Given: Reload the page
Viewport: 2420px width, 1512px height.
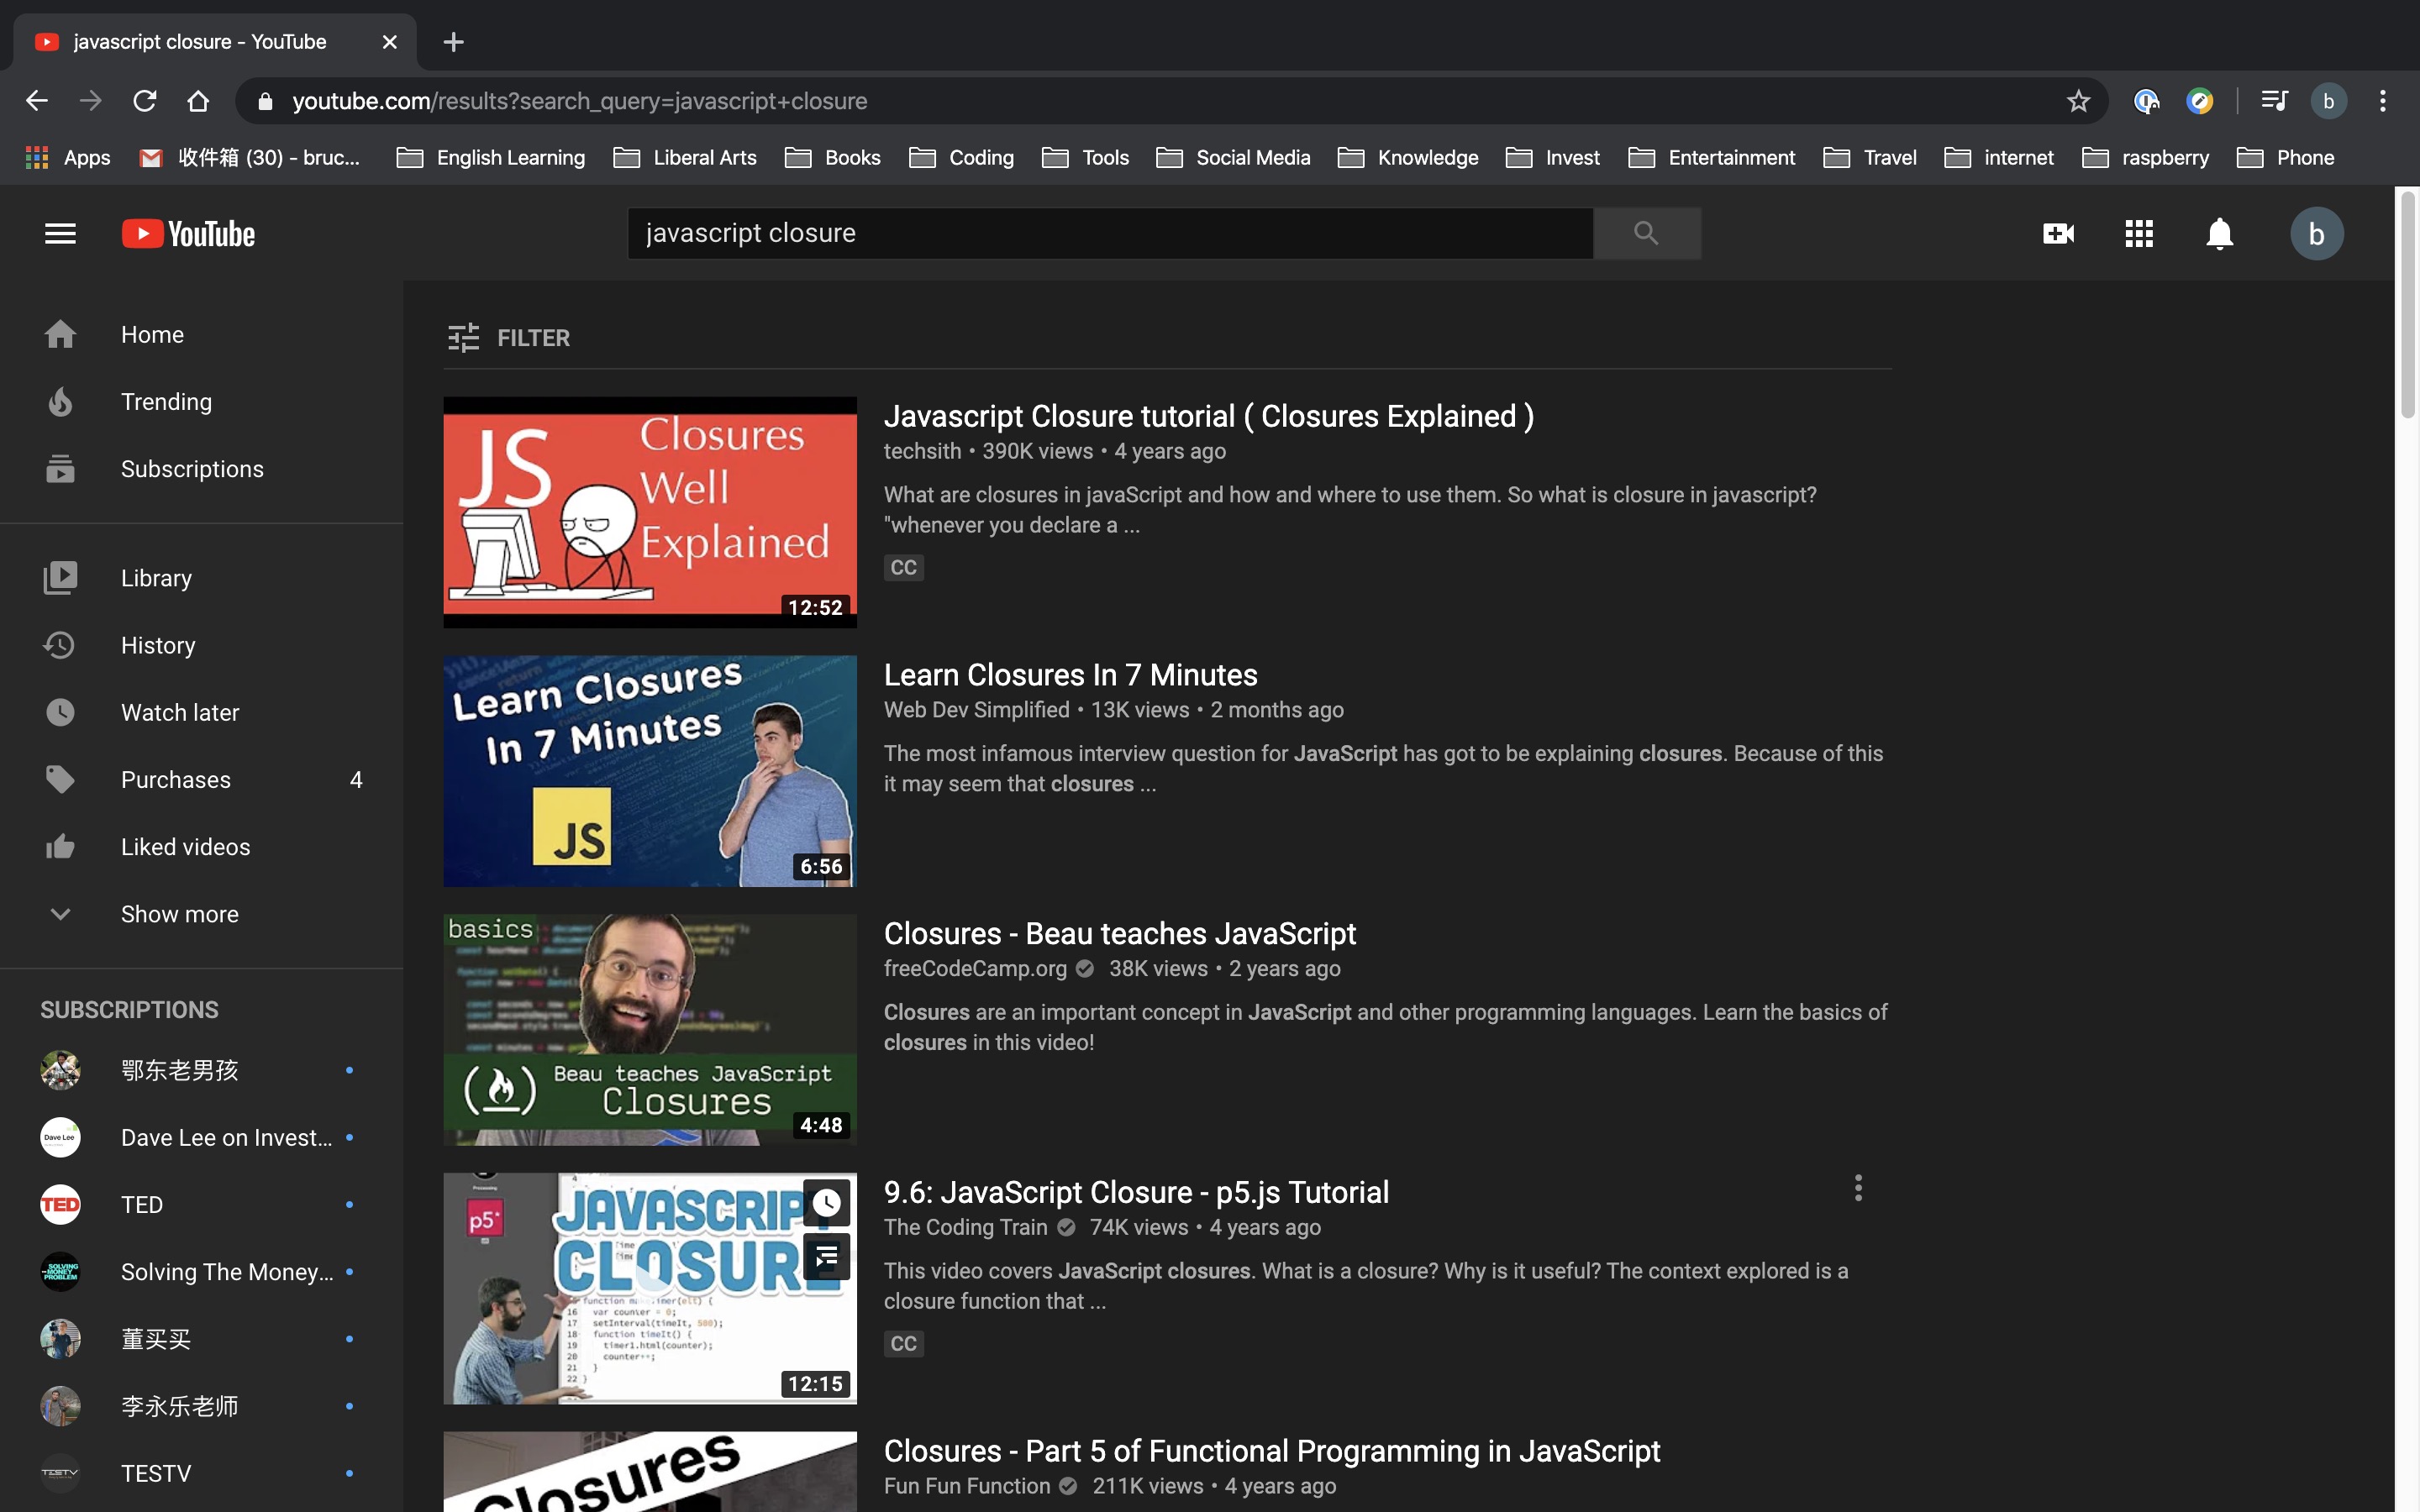Looking at the screenshot, I should (145, 101).
